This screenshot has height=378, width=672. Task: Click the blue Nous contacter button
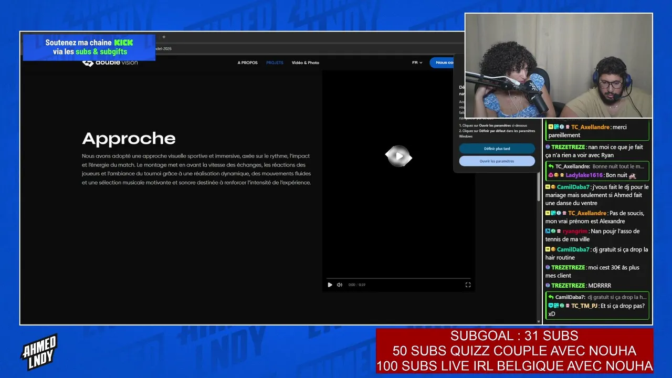point(442,62)
